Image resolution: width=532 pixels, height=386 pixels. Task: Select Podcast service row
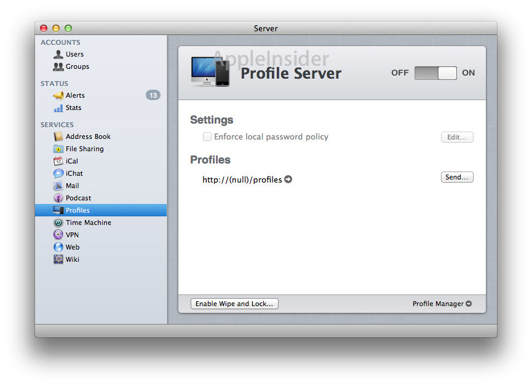101,198
